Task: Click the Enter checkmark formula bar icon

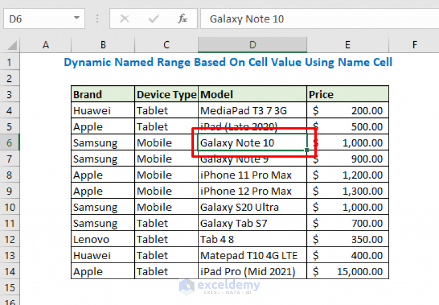Action: point(154,19)
